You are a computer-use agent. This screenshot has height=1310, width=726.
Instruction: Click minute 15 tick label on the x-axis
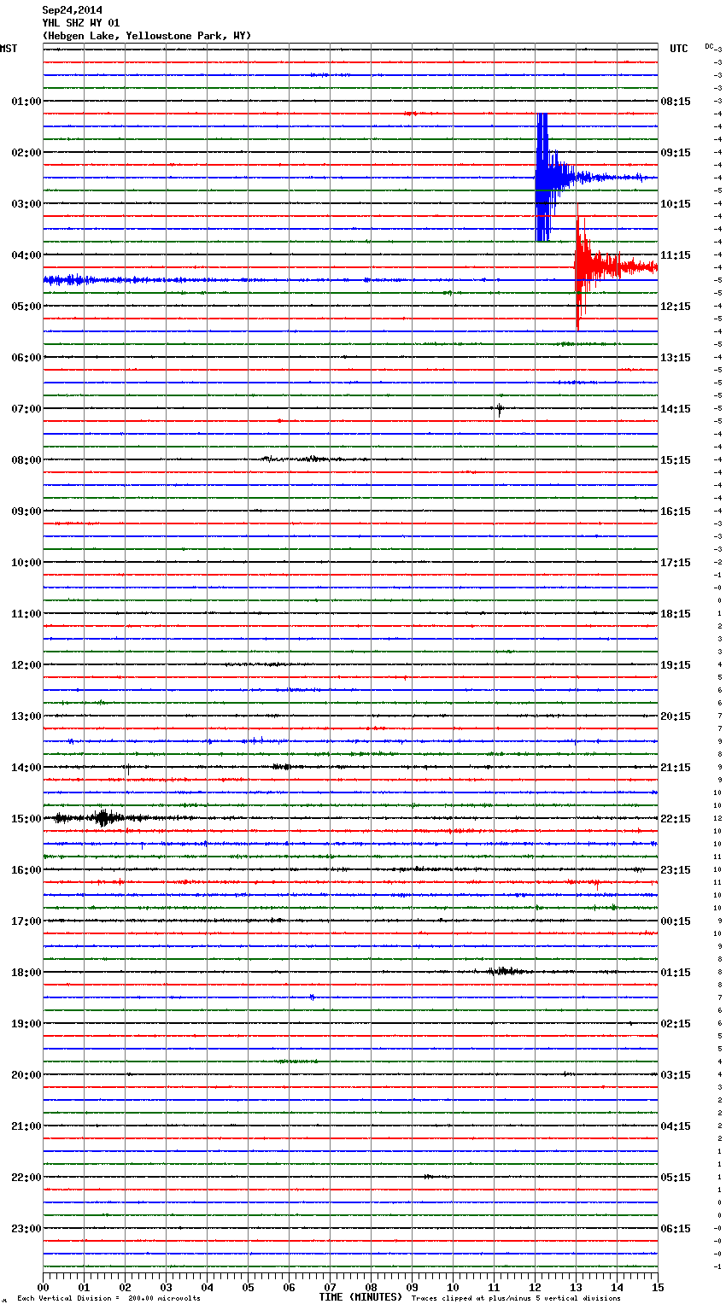click(658, 1287)
